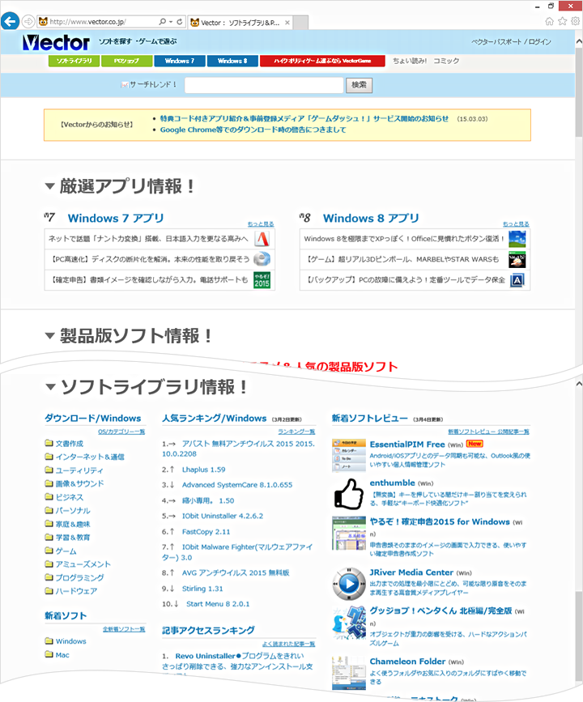This screenshot has width=583, height=702.
Task: Click もっと見る under Windows 8 apps
Action: 516,223
